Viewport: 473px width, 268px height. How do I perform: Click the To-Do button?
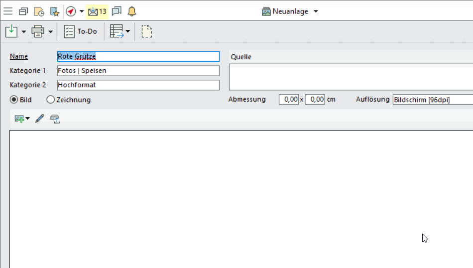click(81, 31)
